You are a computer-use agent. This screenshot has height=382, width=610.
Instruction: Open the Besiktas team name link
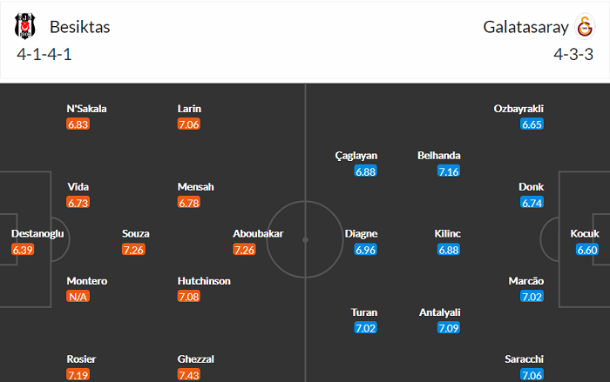pos(80,27)
